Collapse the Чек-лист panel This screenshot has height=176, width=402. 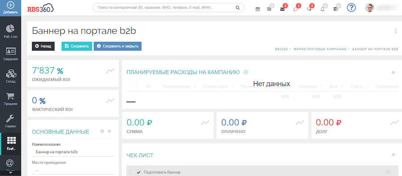(x=393, y=155)
